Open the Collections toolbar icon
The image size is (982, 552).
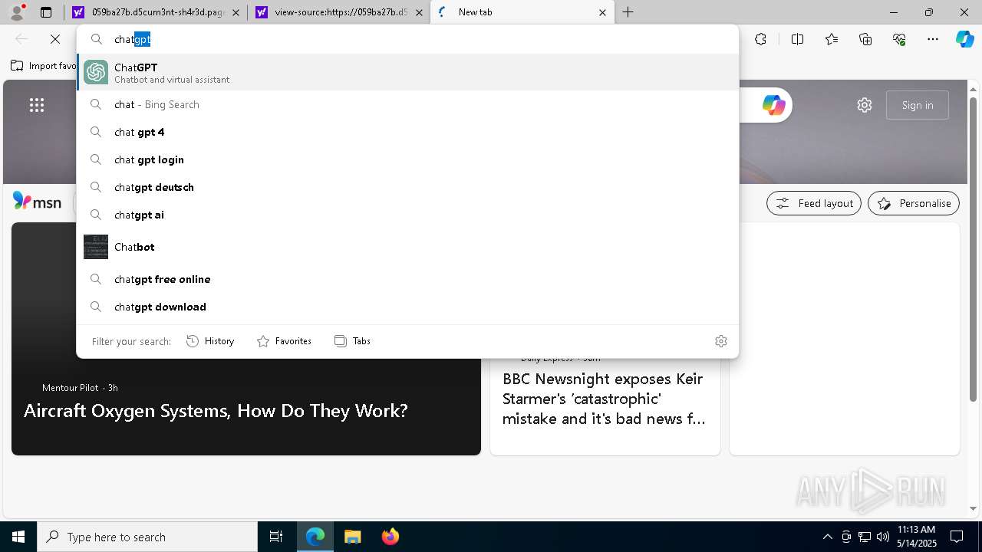[865, 39]
